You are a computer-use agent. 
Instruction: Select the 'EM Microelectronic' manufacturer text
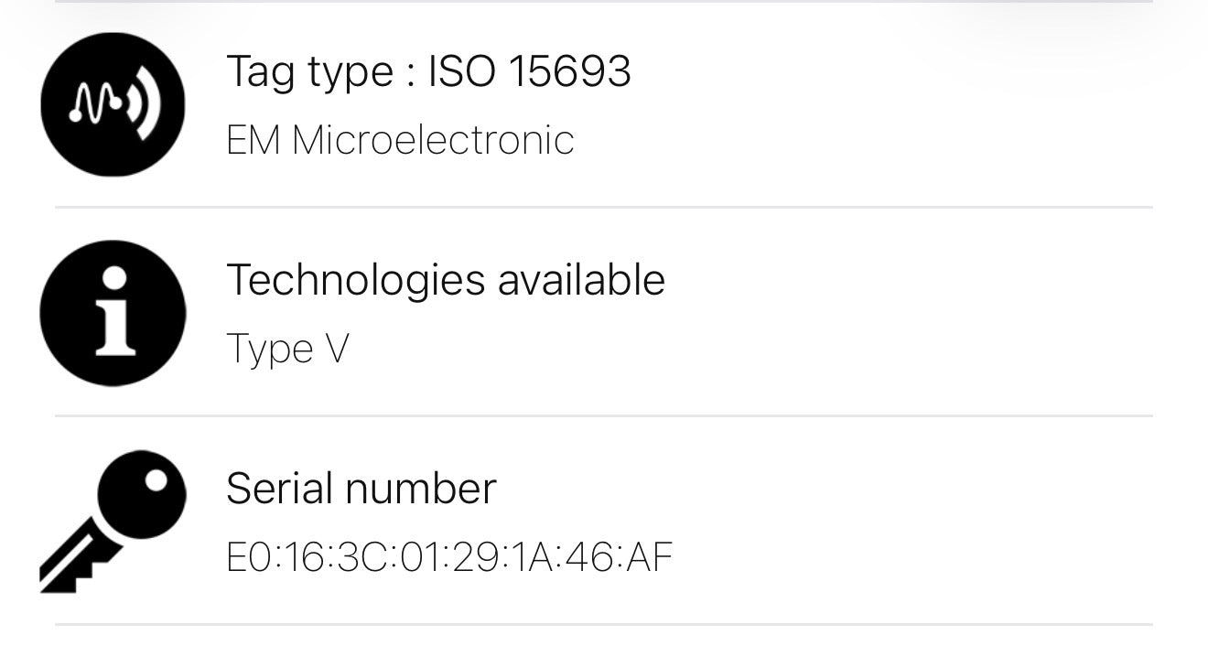point(400,140)
